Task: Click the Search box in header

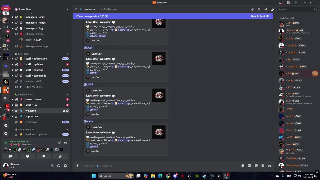Action: coord(298,9)
